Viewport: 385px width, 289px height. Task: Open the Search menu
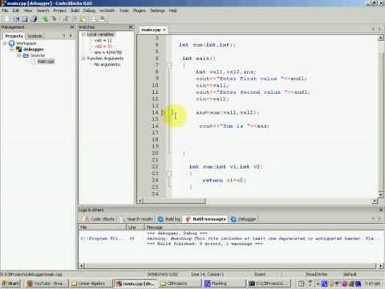click(43, 10)
